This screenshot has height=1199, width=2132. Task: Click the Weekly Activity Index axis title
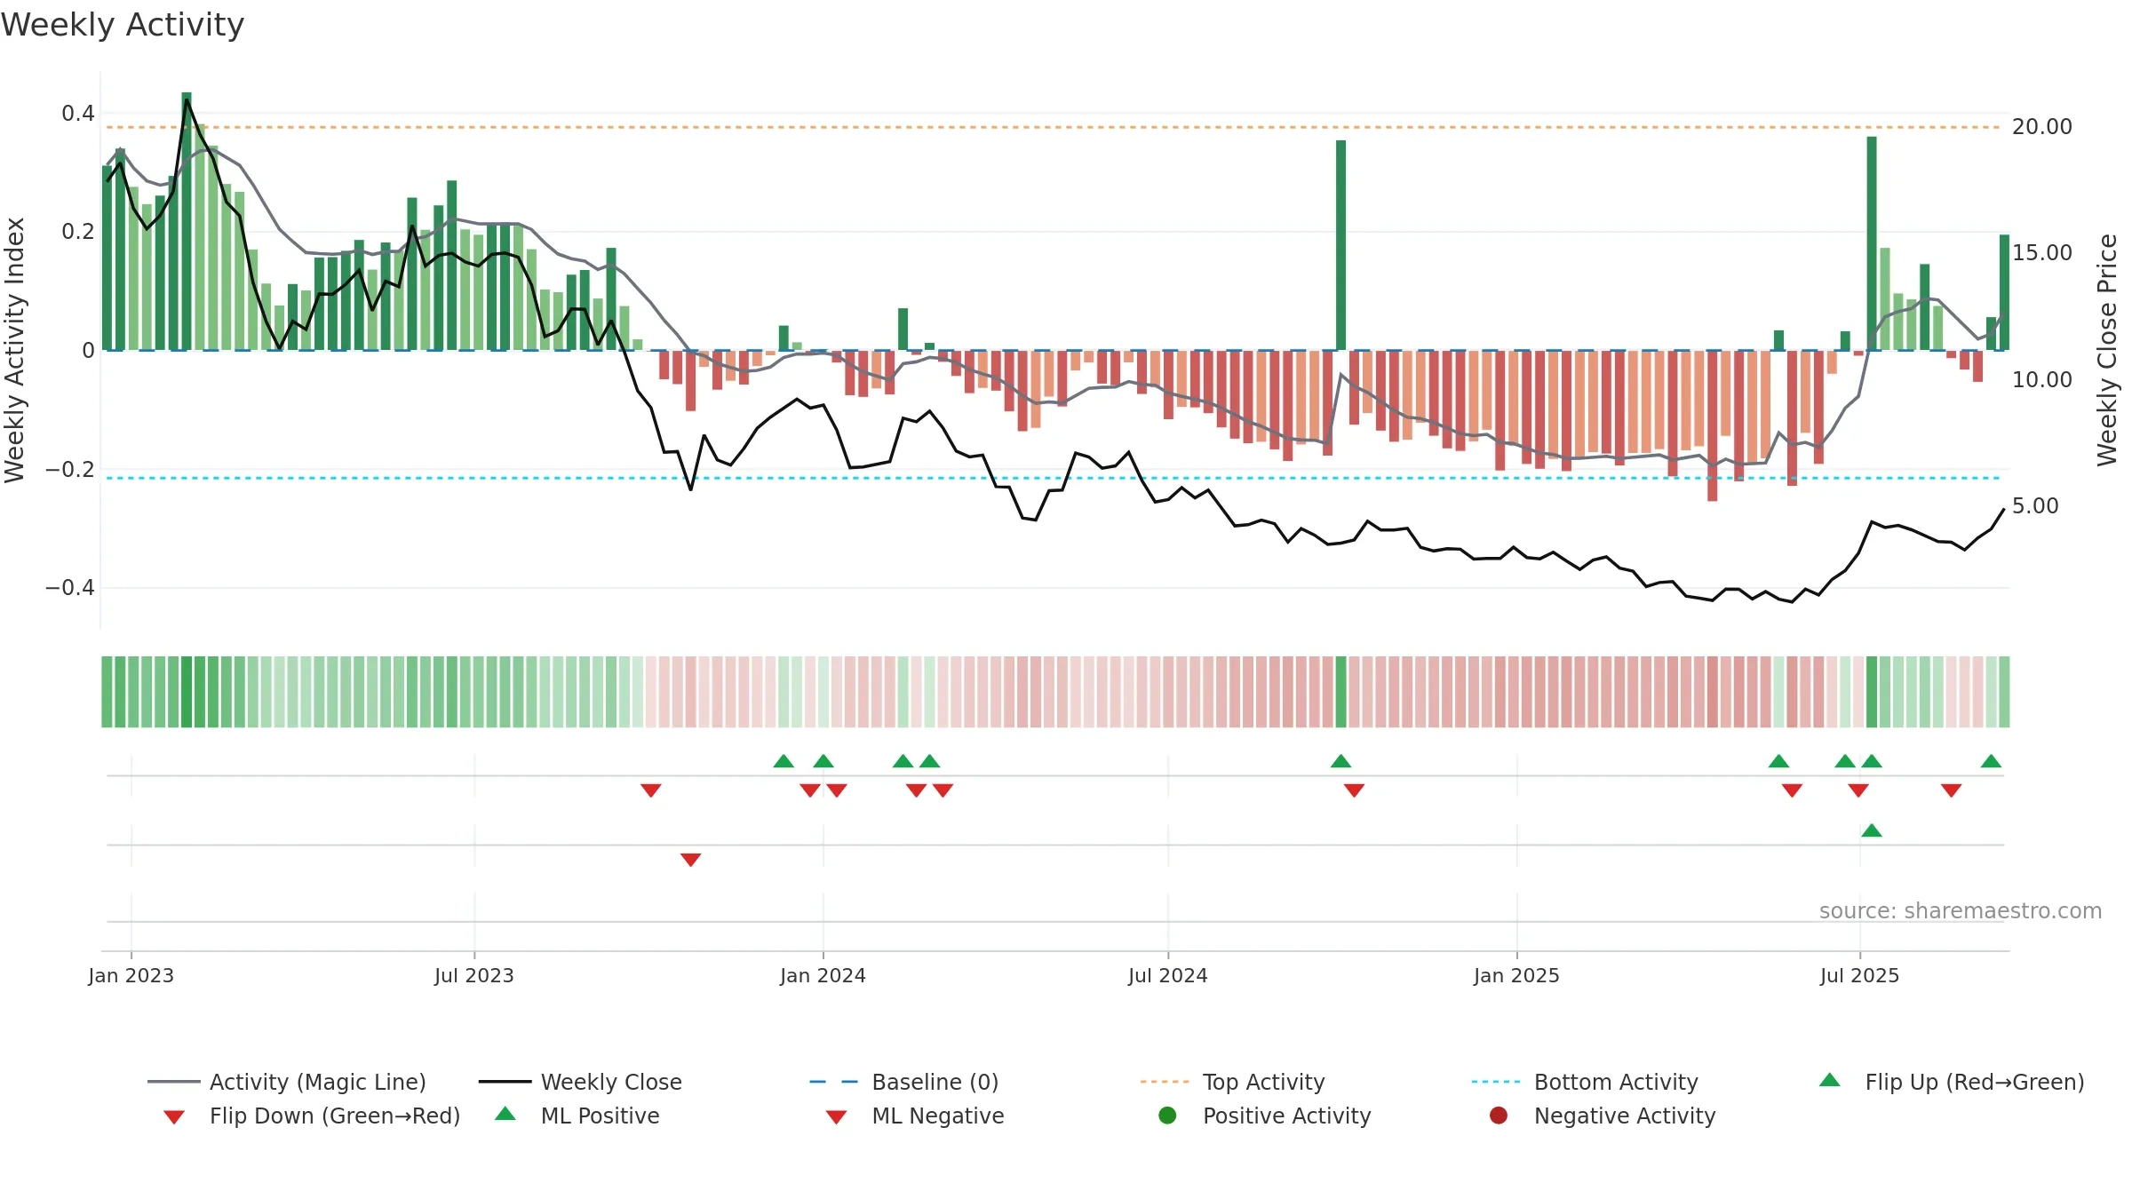[x=15, y=350]
